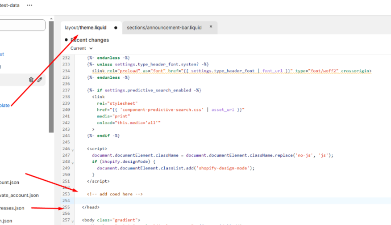Close the announcement-bar.liquid tab

point(211,26)
